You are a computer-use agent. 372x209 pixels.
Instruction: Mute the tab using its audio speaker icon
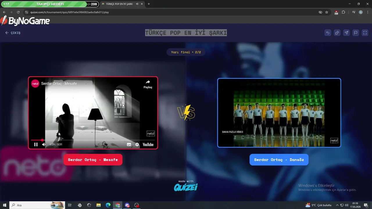pos(137,4)
